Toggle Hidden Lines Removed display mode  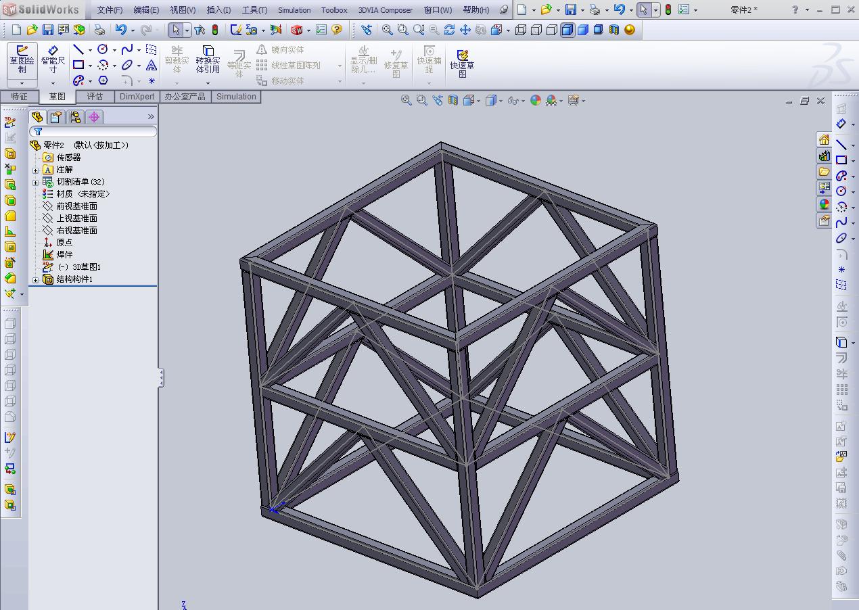(552, 30)
